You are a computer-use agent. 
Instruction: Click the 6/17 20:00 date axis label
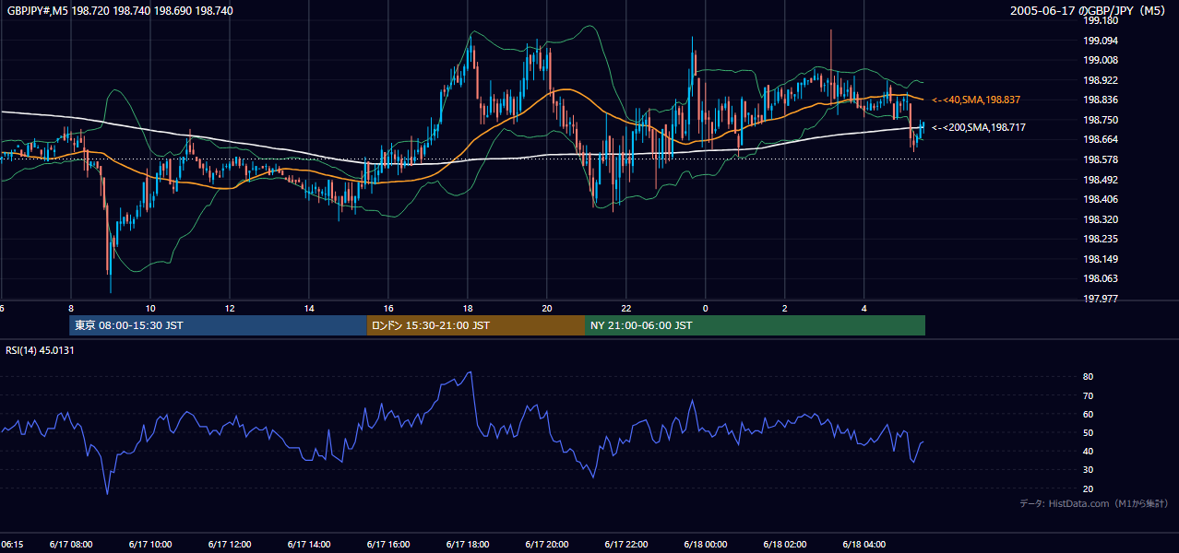coord(546,544)
